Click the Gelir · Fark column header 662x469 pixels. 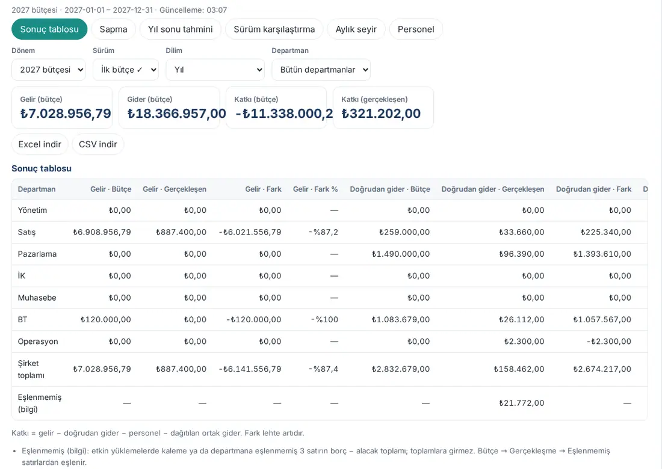(263, 189)
